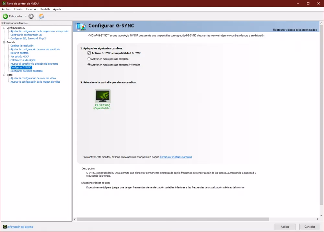Viewport: 324px width, 232px height.
Task: Click the system information icon at bottom left
Action: click(5, 227)
